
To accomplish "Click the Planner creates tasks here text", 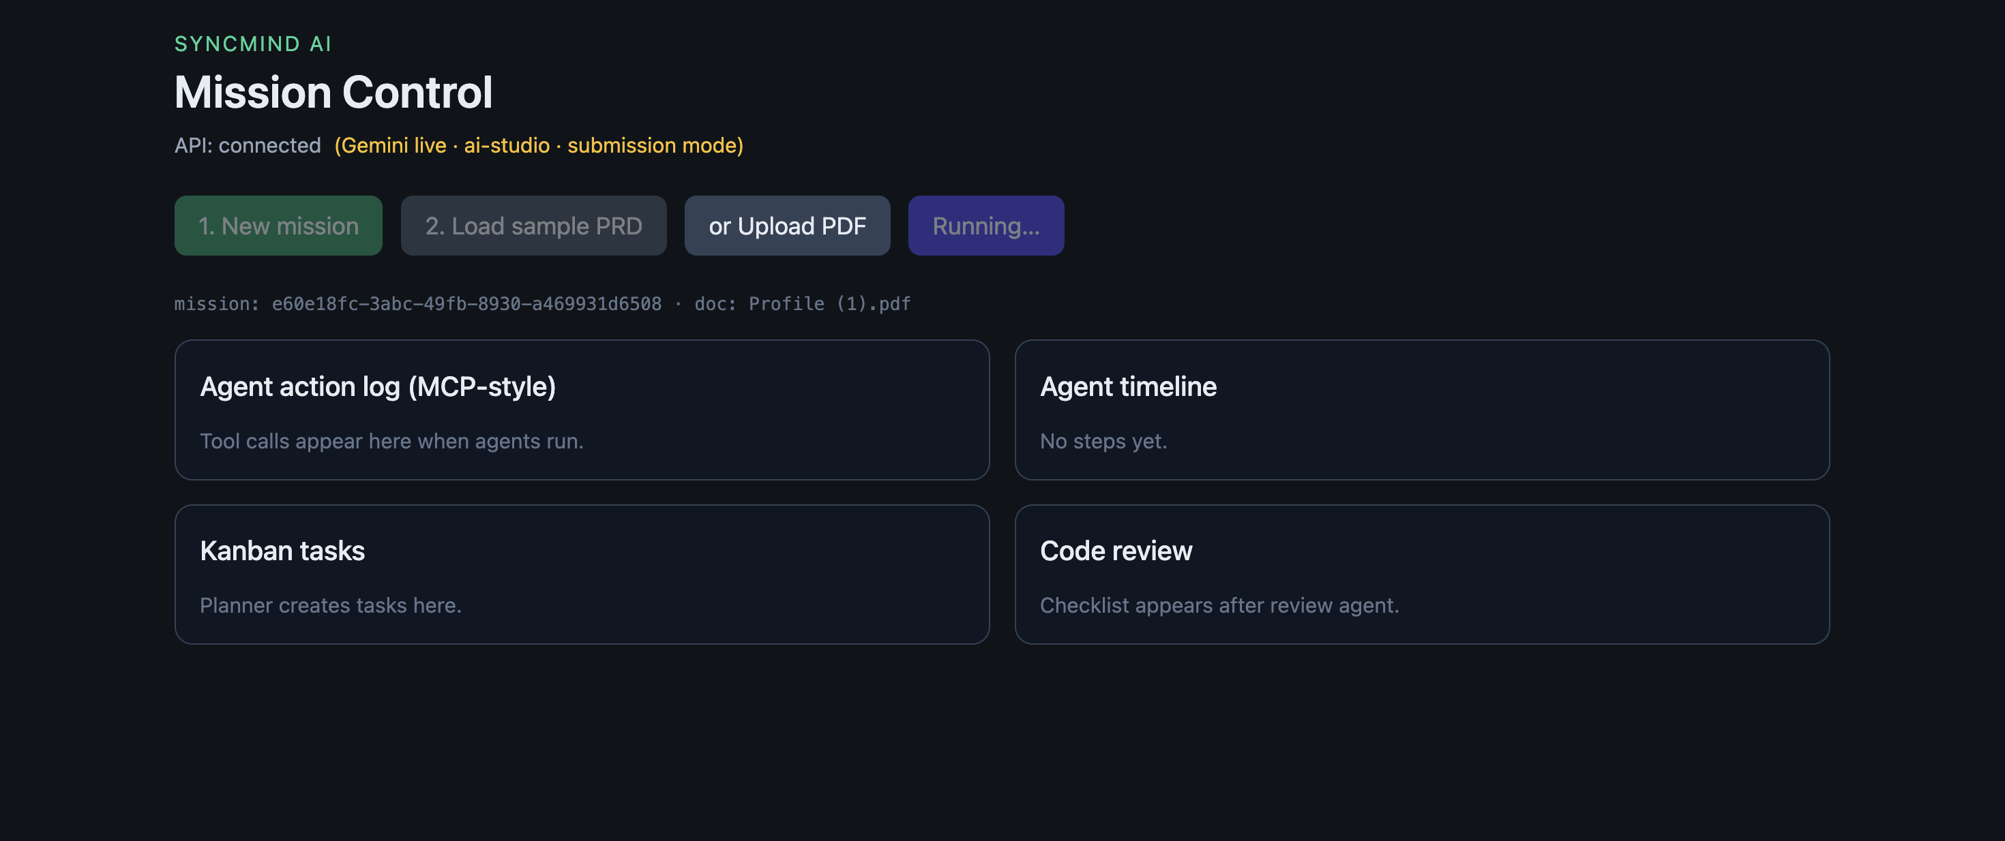I will pos(331,605).
